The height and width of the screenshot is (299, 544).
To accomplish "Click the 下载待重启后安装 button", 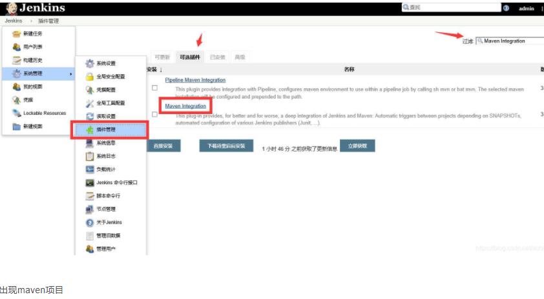I will coord(226,146).
